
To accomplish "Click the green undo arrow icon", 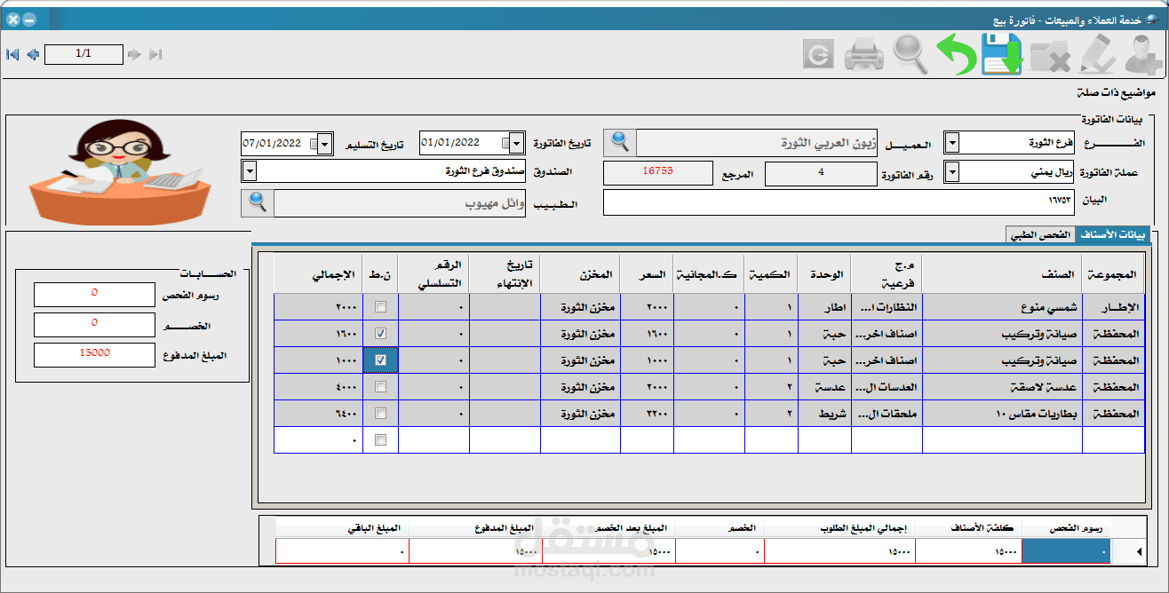I will click(x=956, y=55).
